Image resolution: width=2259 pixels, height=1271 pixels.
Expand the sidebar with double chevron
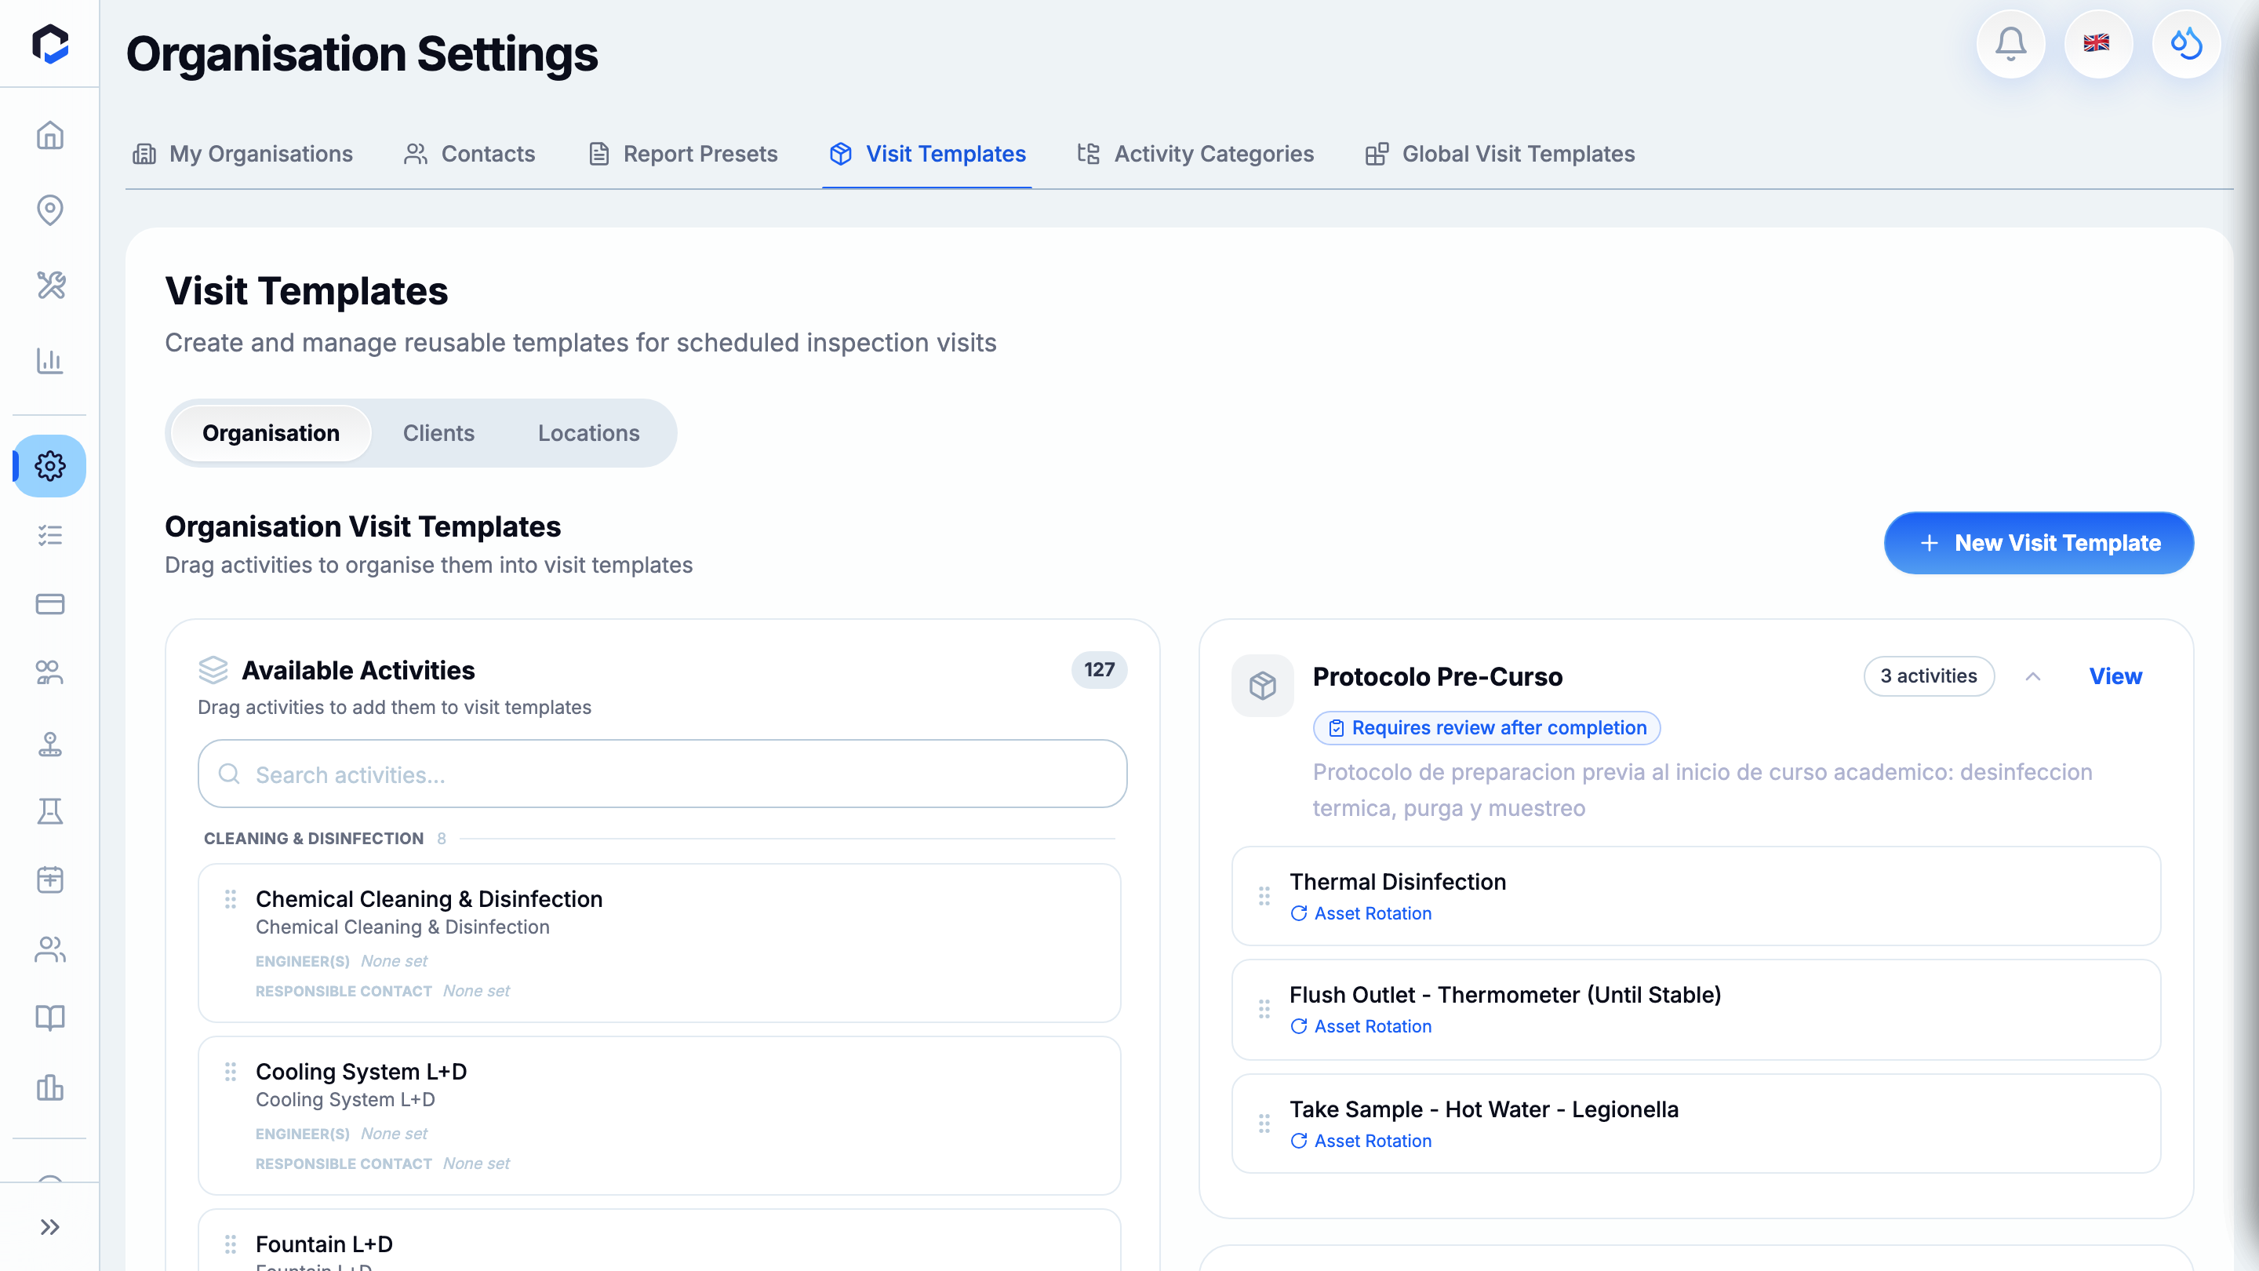point(50,1226)
